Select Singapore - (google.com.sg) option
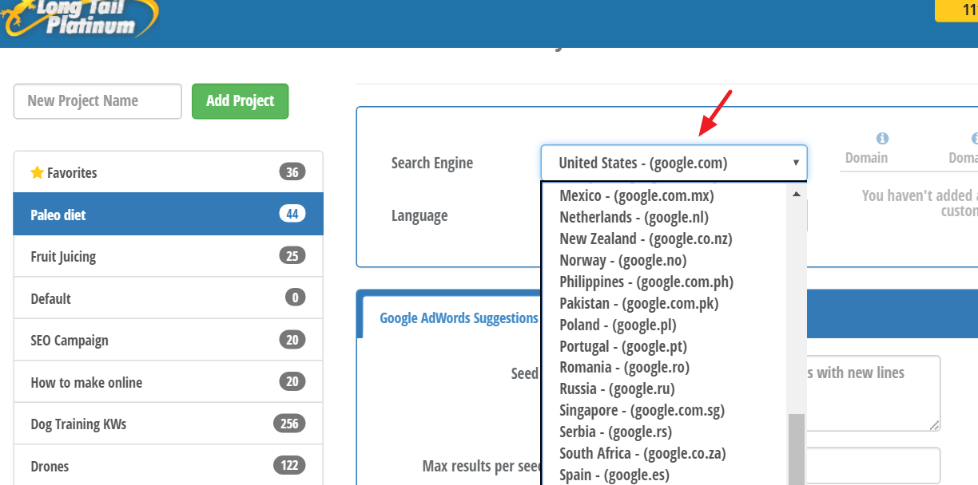Viewport: 978px width, 485px height. click(x=642, y=410)
